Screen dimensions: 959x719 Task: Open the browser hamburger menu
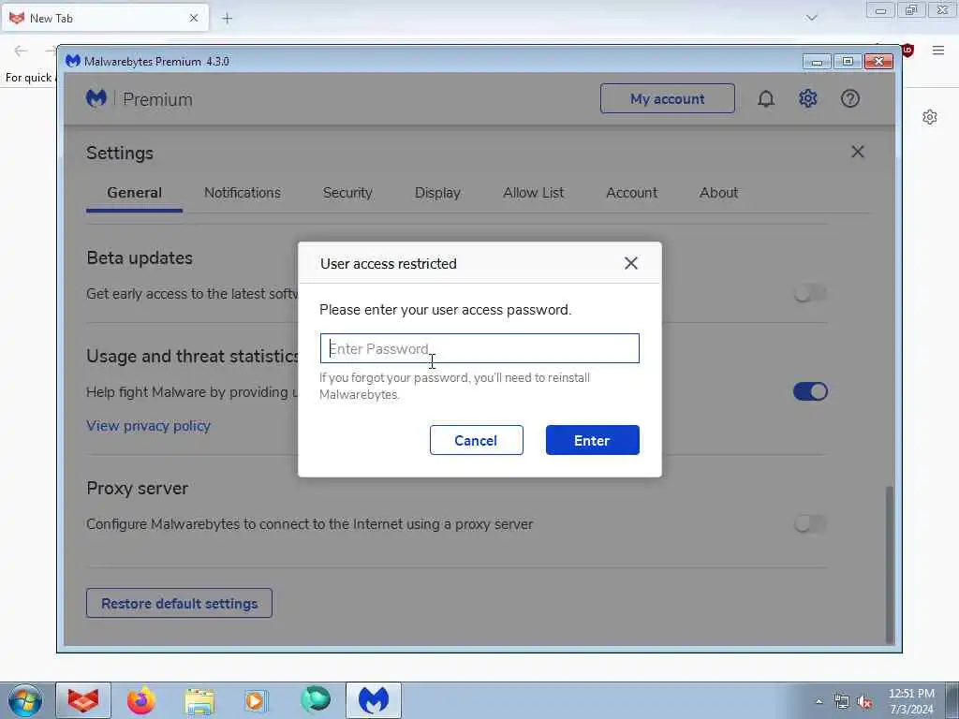click(x=938, y=51)
